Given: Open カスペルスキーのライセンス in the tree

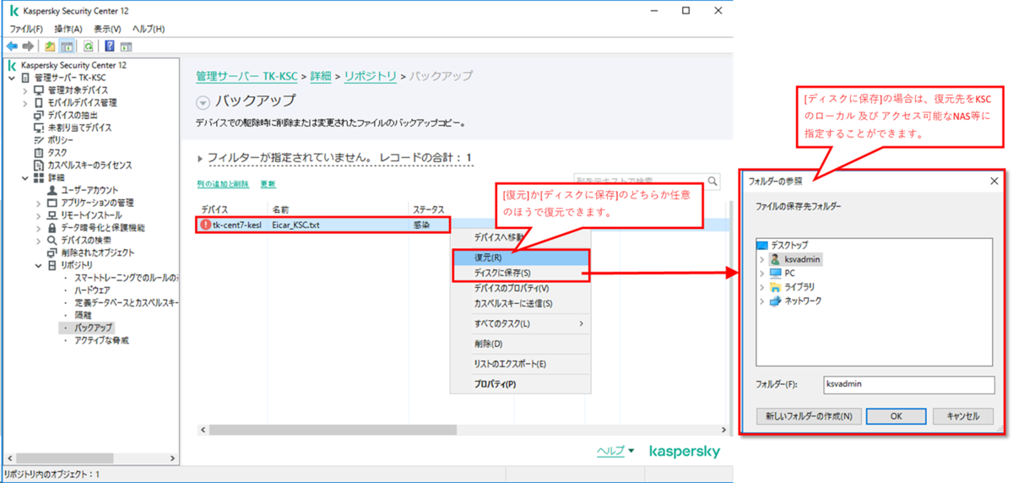Looking at the screenshot, I should coord(89,166).
